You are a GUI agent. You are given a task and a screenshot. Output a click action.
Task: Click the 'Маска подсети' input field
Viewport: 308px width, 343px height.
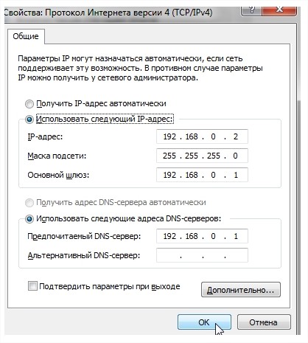click(202, 156)
